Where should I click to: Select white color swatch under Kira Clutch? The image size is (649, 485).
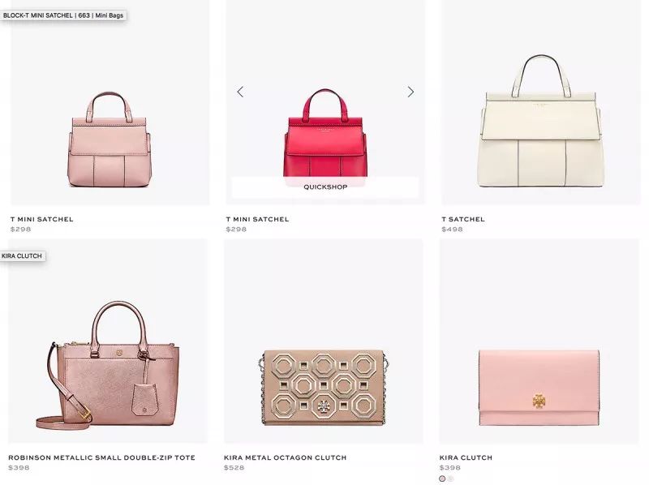tap(451, 479)
